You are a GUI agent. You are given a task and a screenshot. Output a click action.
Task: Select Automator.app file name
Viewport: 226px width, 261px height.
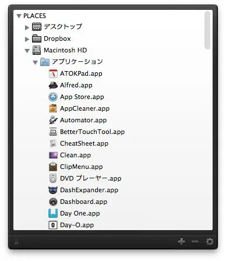83,121
